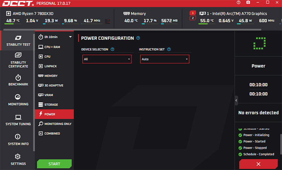Click the GPU temperature 55.0 °C reading
The width and height of the screenshot is (282, 170).
click(x=207, y=21)
